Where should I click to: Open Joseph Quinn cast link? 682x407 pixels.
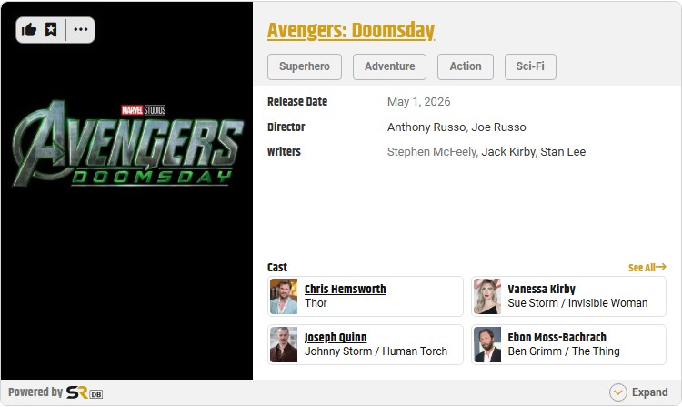[336, 338]
